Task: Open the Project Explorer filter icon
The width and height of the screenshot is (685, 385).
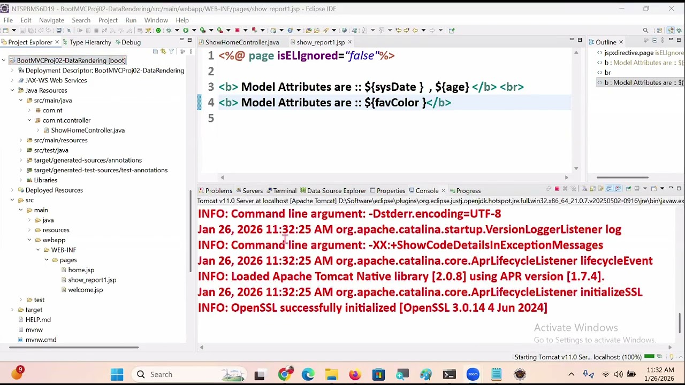Action: (x=171, y=51)
